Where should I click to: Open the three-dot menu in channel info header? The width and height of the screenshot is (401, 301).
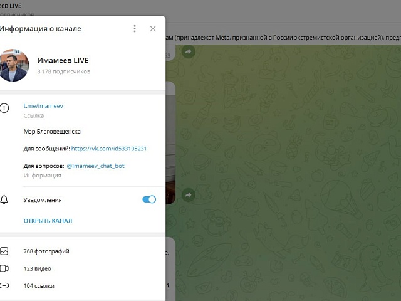(x=135, y=28)
